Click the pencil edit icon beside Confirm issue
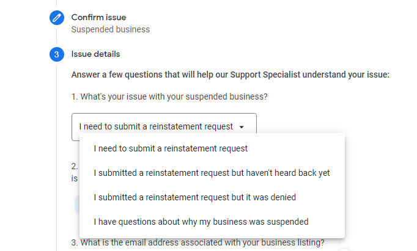This screenshot has height=251, width=417. [57, 18]
